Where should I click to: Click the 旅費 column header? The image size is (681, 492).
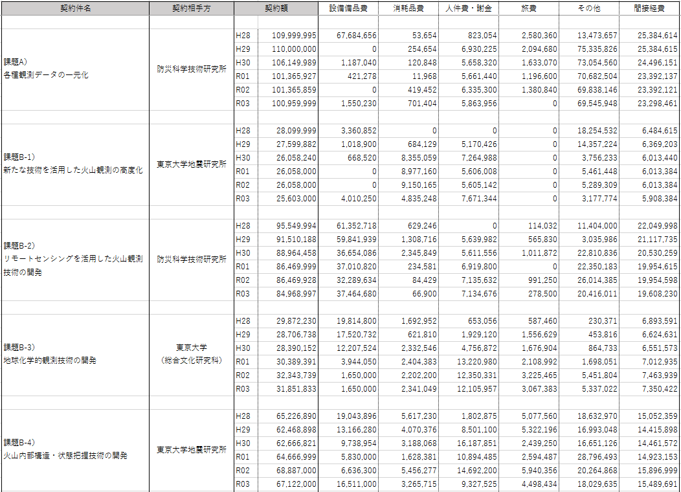pos(529,8)
